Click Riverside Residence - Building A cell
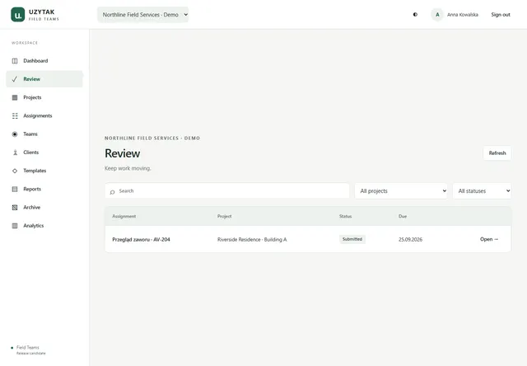Image resolution: width=527 pixels, height=366 pixels. point(252,240)
